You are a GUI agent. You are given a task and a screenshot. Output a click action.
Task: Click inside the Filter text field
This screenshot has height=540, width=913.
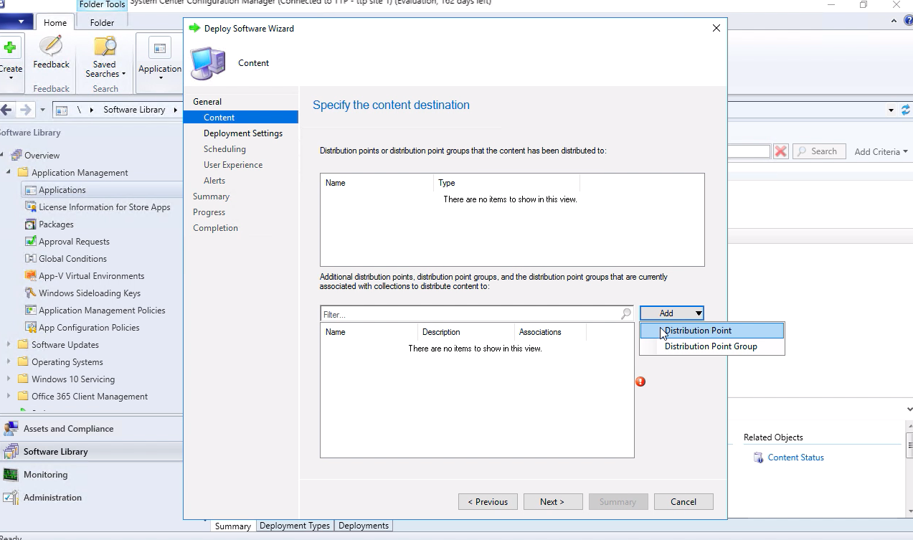pyautogui.click(x=470, y=314)
